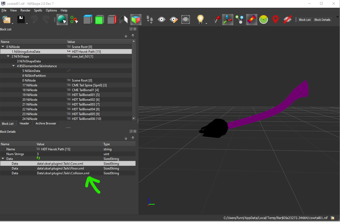This screenshot has height=222, width=340.
Task: Click the refresh icon in the Data row
Action: click(38, 158)
